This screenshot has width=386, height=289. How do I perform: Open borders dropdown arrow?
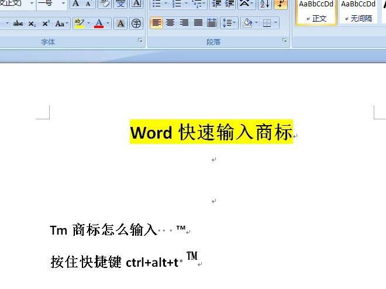(276, 23)
